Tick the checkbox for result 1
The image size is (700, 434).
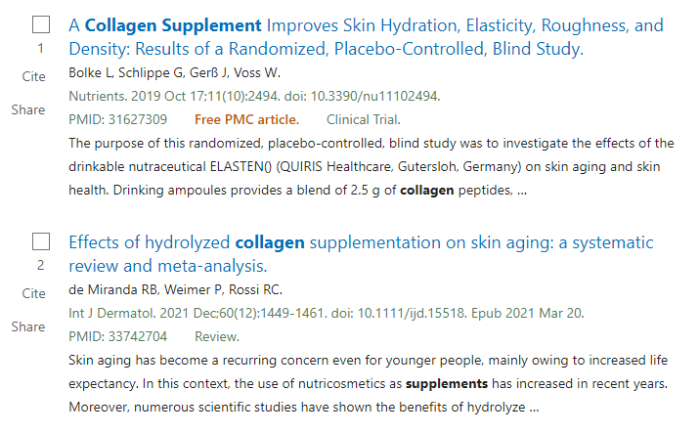[x=41, y=24]
